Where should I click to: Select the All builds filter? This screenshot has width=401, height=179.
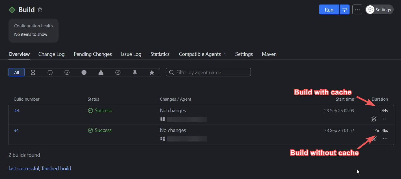tap(17, 72)
